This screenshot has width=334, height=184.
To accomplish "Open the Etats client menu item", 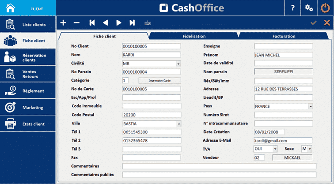I will 28,124.
